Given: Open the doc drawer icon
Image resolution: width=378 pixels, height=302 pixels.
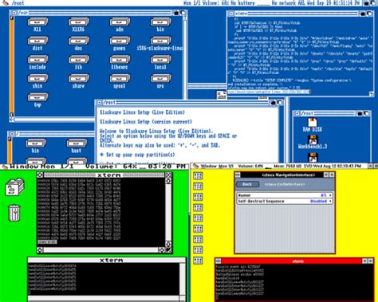Looking at the screenshot, I should [x=79, y=41].
